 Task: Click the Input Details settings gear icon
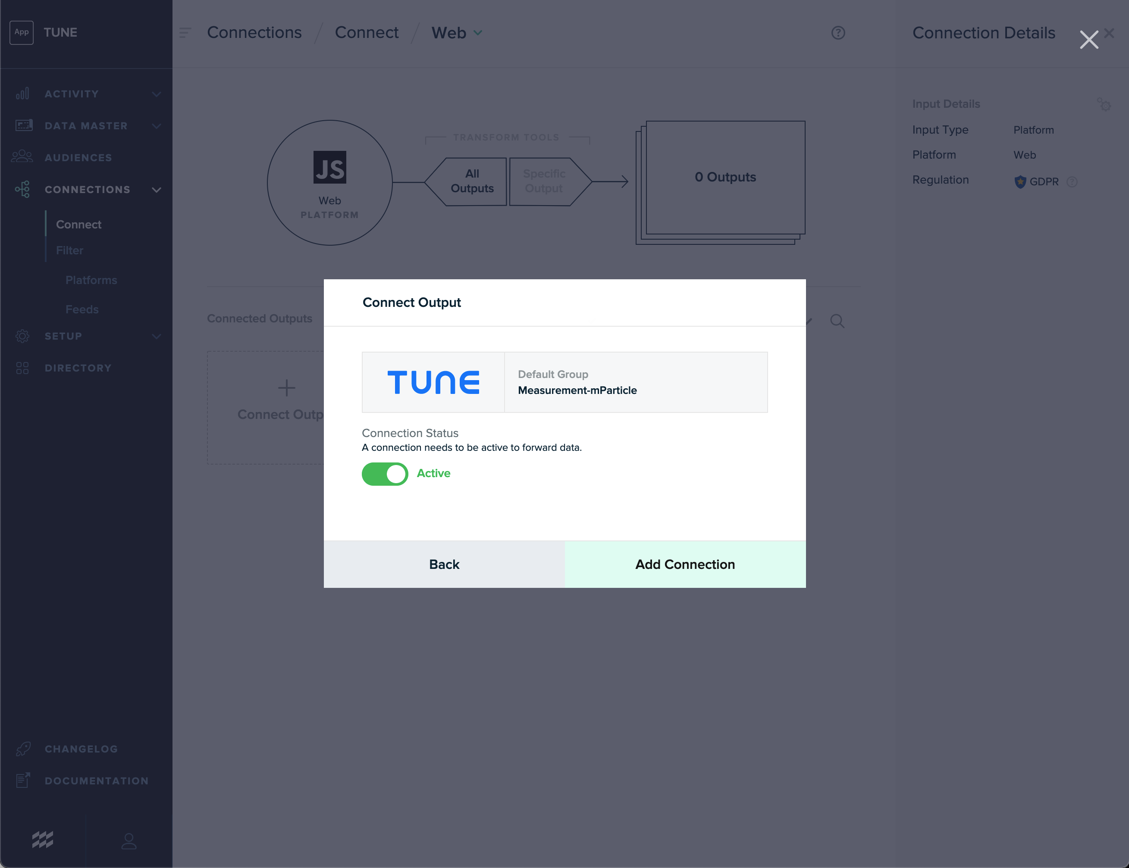(1104, 104)
